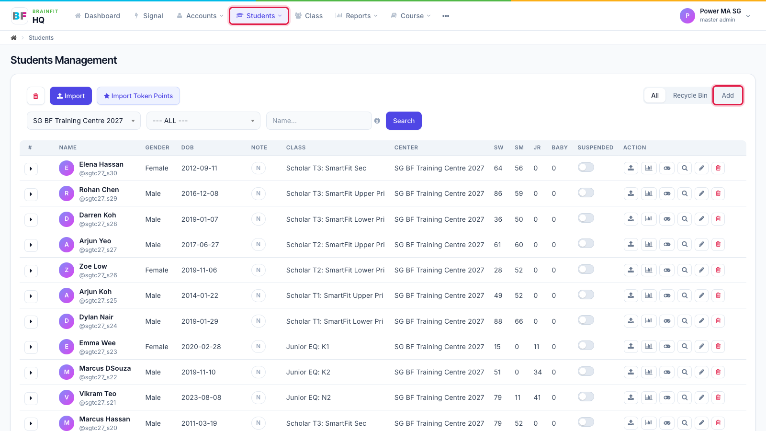Click upload icon in Elena Hassan row

631,168
